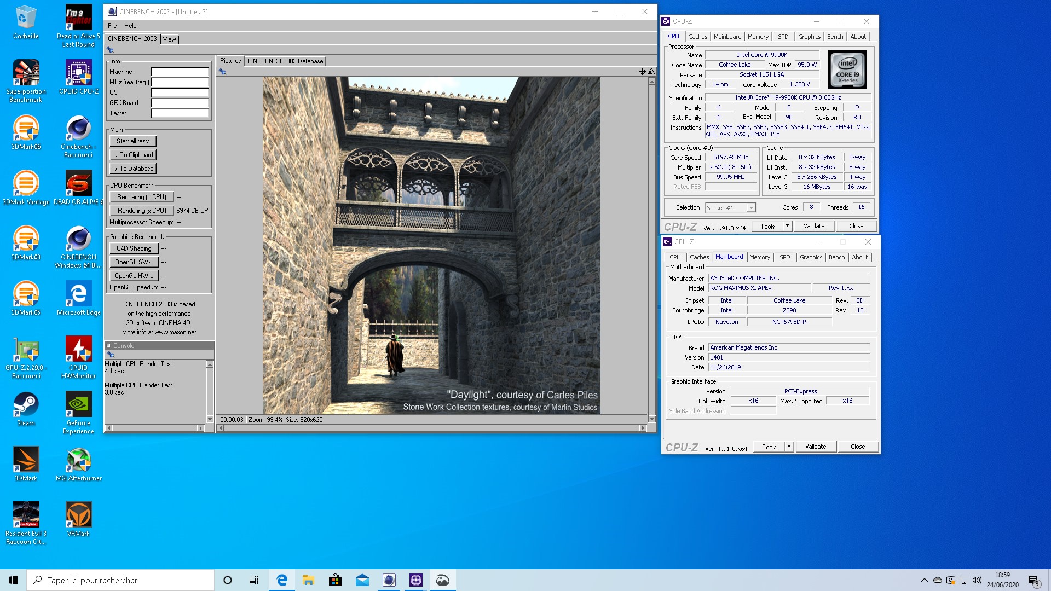Open Memory tab in top CPU-Z window

coord(758,37)
